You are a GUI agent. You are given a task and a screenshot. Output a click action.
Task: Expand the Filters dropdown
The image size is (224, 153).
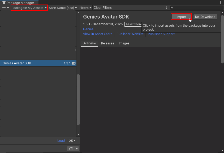(x=85, y=8)
